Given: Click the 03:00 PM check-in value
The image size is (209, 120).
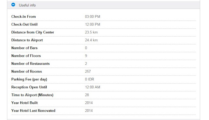Looking at the screenshot, I should coord(92,17).
